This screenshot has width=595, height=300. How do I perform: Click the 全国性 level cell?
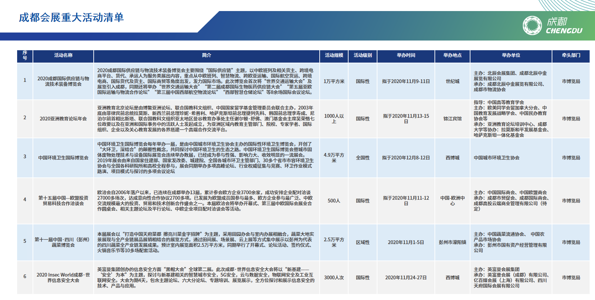click(363, 158)
